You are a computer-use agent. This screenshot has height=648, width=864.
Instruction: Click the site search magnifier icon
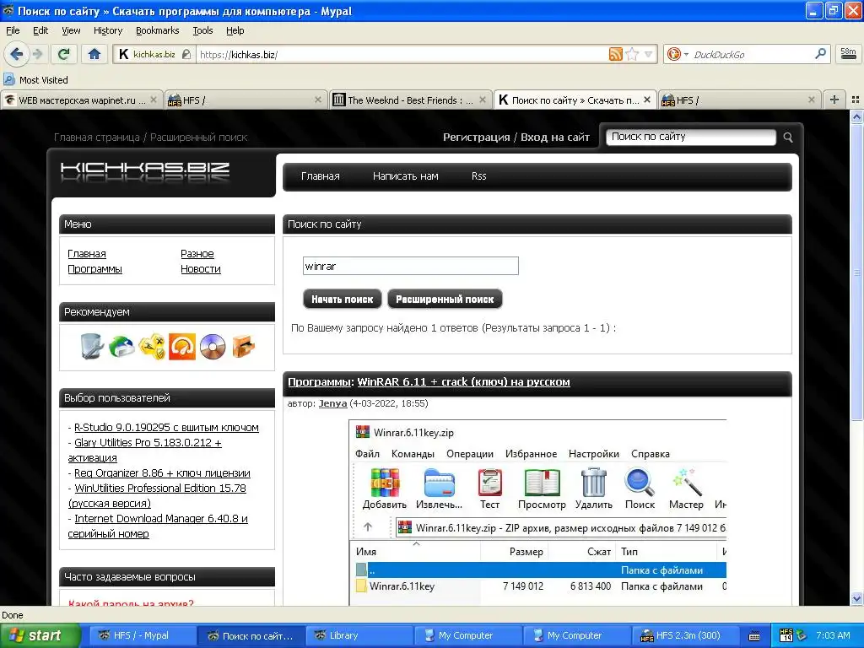click(x=788, y=138)
